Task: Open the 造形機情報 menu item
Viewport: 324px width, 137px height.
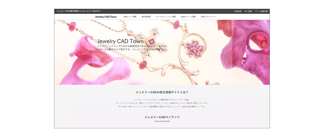Action: pyautogui.click(x=146, y=17)
